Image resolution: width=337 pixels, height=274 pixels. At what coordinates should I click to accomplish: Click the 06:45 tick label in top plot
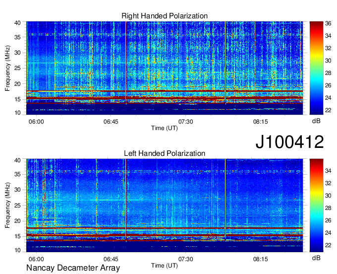(111, 122)
